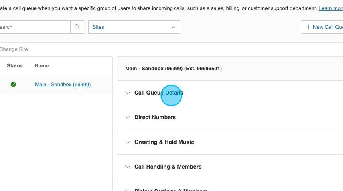Click the Change Site link

(x=14, y=49)
